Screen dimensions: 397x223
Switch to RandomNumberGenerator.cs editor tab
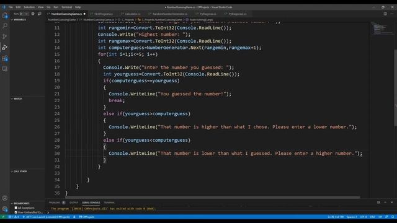point(169,14)
